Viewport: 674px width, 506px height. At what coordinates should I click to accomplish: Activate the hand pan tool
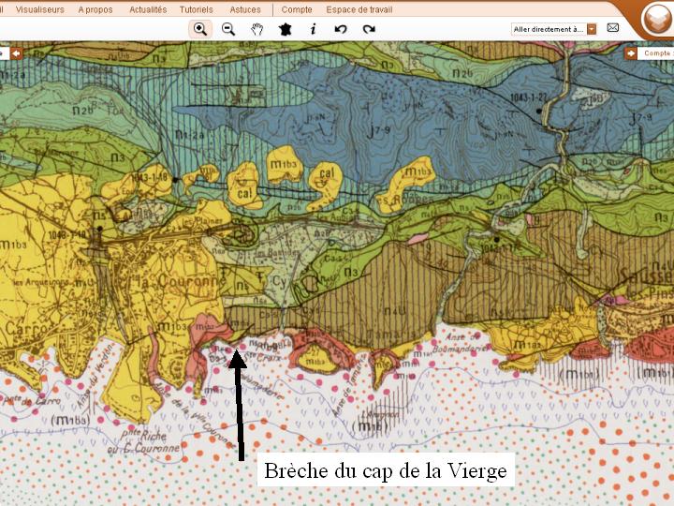[x=256, y=29]
